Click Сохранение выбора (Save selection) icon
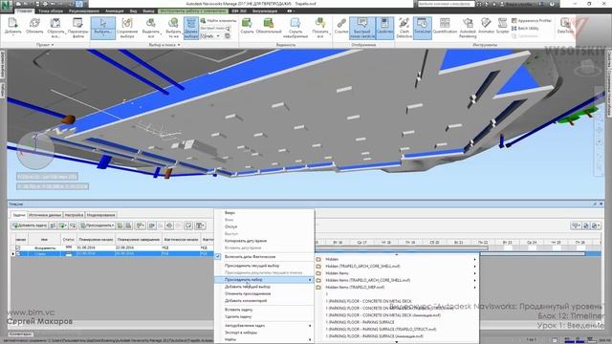Viewport: 612px width, 344px height. 127,28
